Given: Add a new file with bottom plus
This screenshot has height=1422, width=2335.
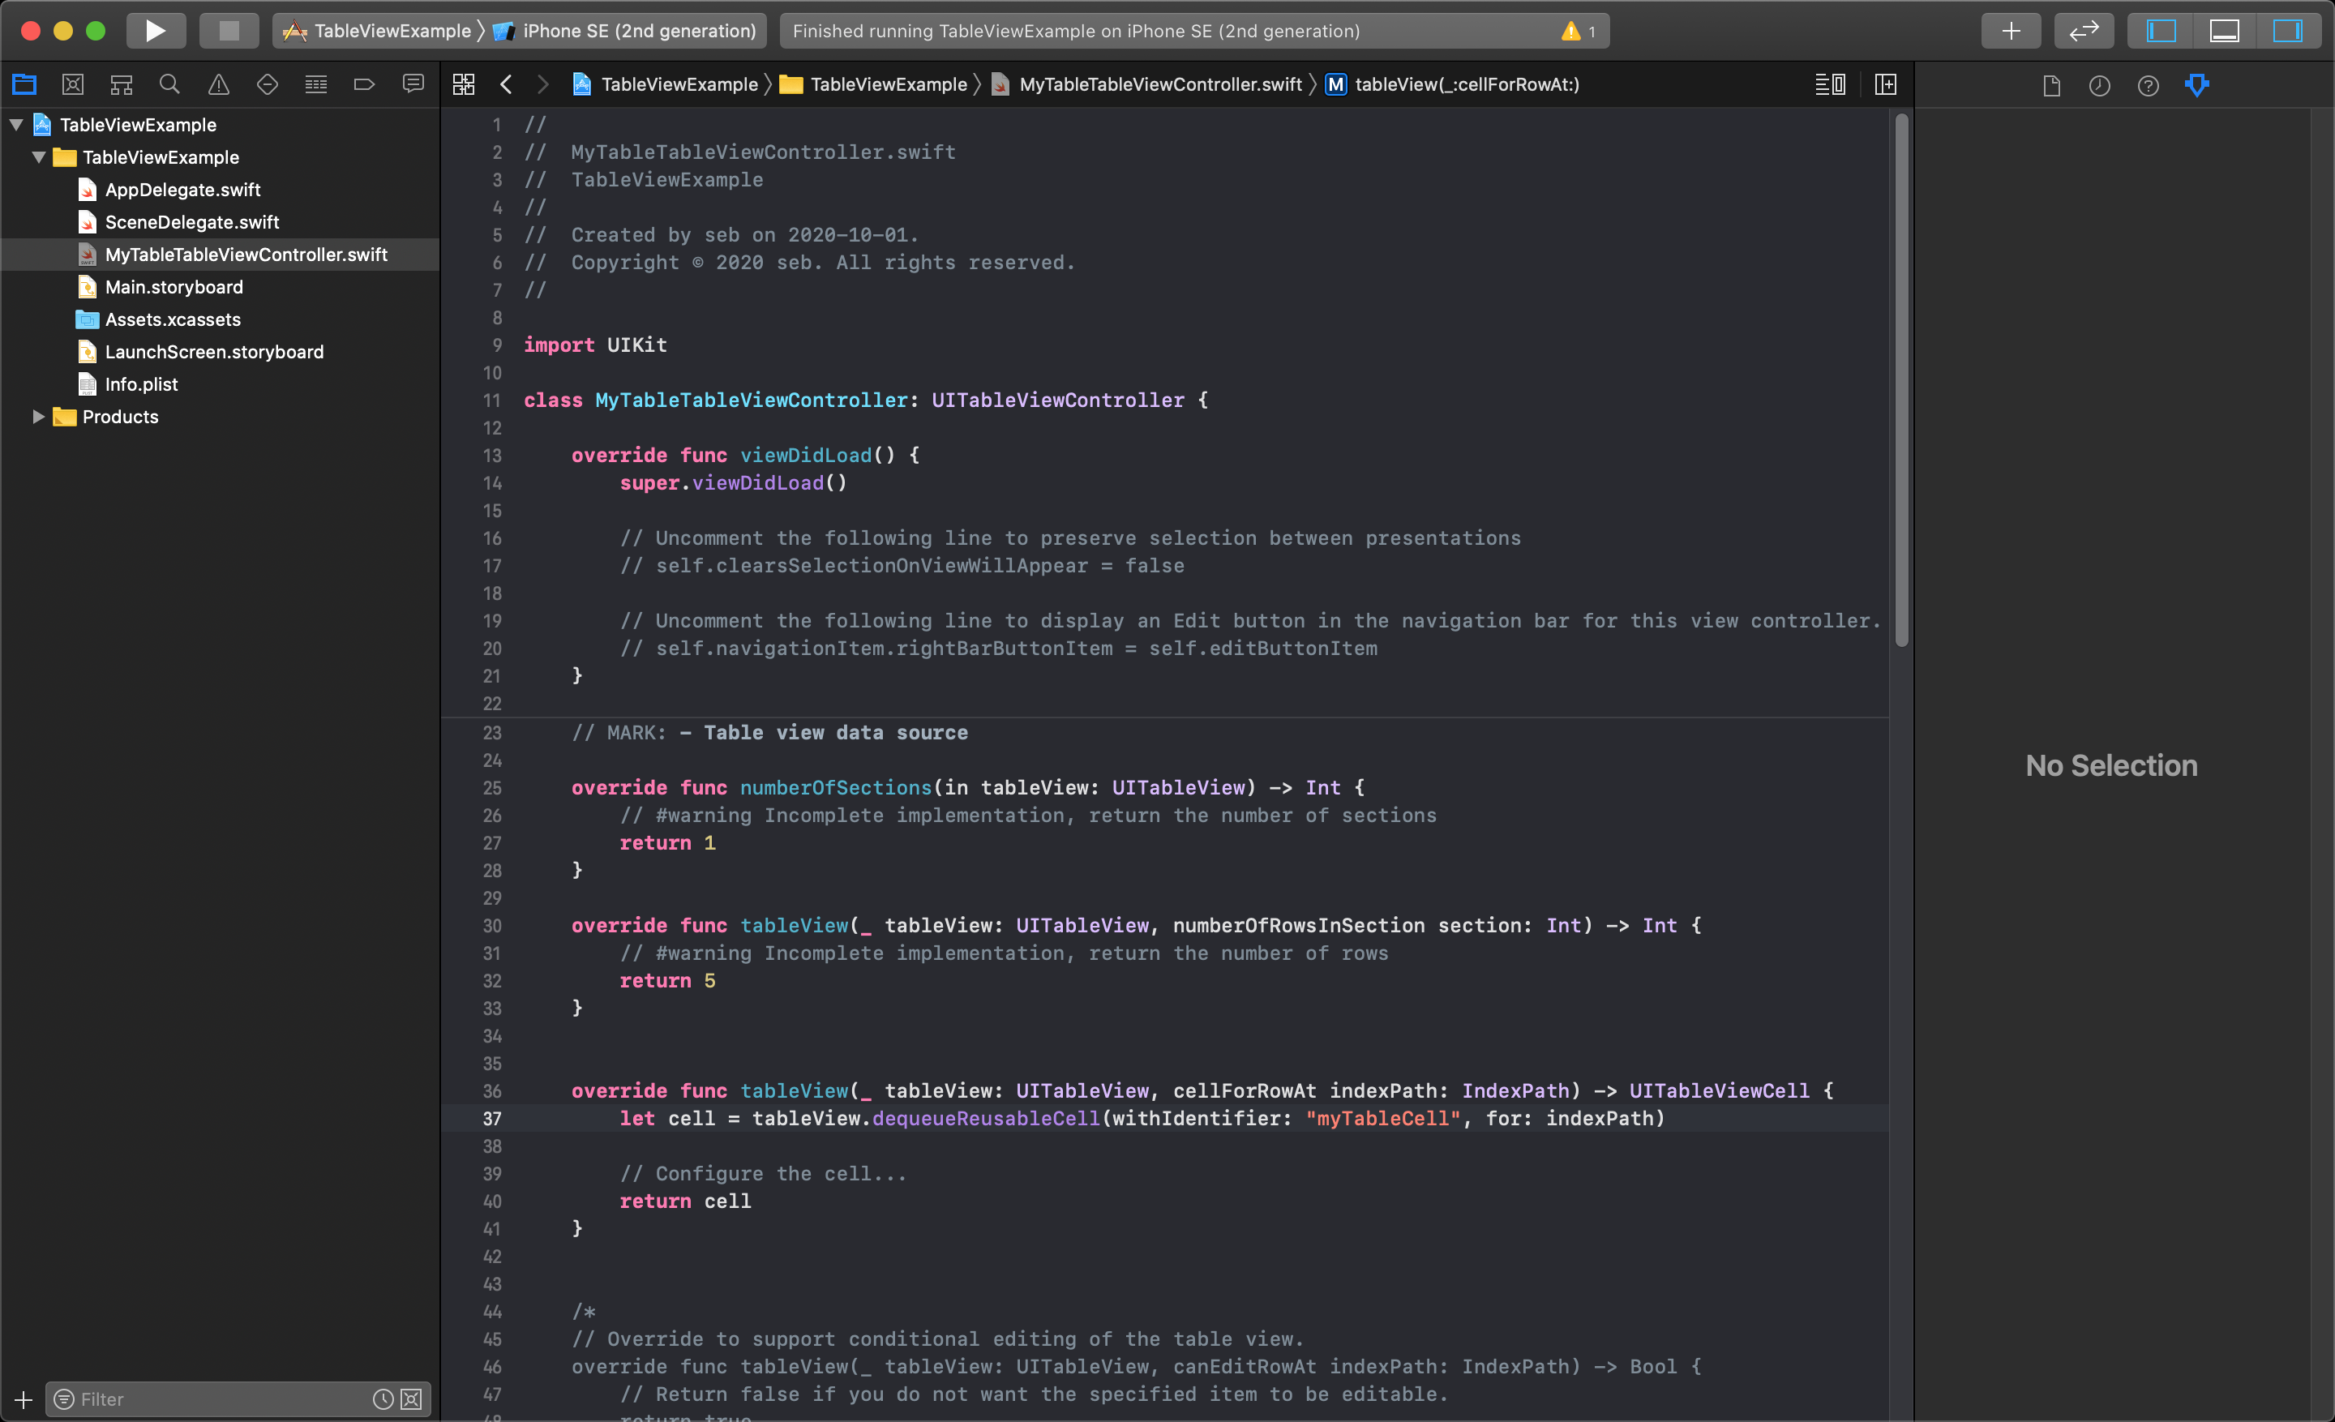Looking at the screenshot, I should [23, 1399].
